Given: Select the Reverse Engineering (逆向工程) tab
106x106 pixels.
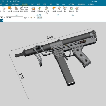Looking at the screenshot, I should 25,4.
